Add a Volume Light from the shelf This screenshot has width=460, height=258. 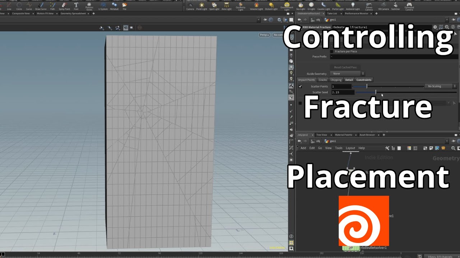256,6
